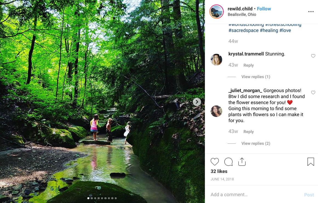Open rewild.child profile picture
This screenshot has height=203, width=318.
[216, 12]
